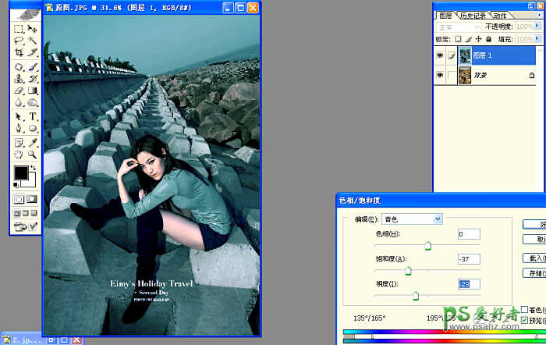Viewport: 546px width, 345px height.
Task: Hide 图层 1 using its eye icon
Action: pos(441,55)
